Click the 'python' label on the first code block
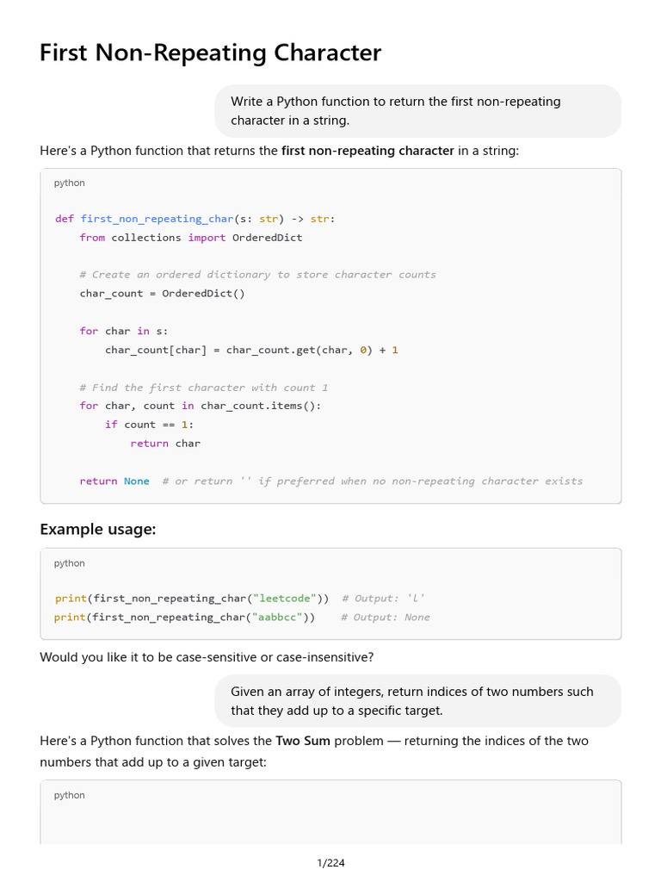 [x=70, y=183]
